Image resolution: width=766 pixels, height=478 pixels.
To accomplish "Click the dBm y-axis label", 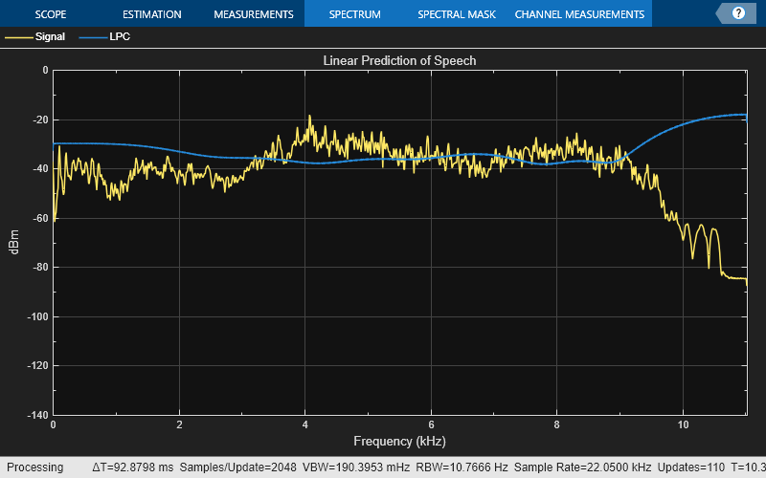I will coord(13,242).
